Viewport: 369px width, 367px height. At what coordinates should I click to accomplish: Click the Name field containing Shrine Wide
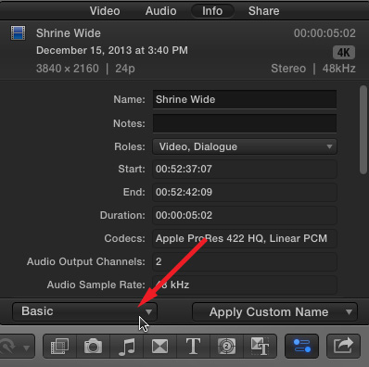pyautogui.click(x=245, y=99)
